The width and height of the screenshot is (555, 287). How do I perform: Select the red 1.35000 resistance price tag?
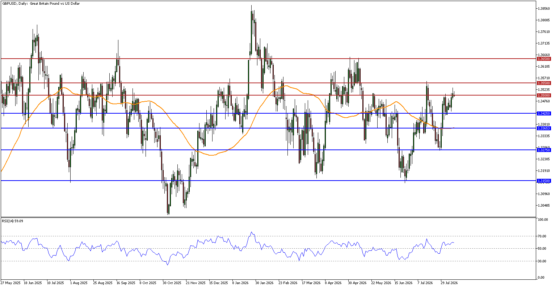pos(544,96)
